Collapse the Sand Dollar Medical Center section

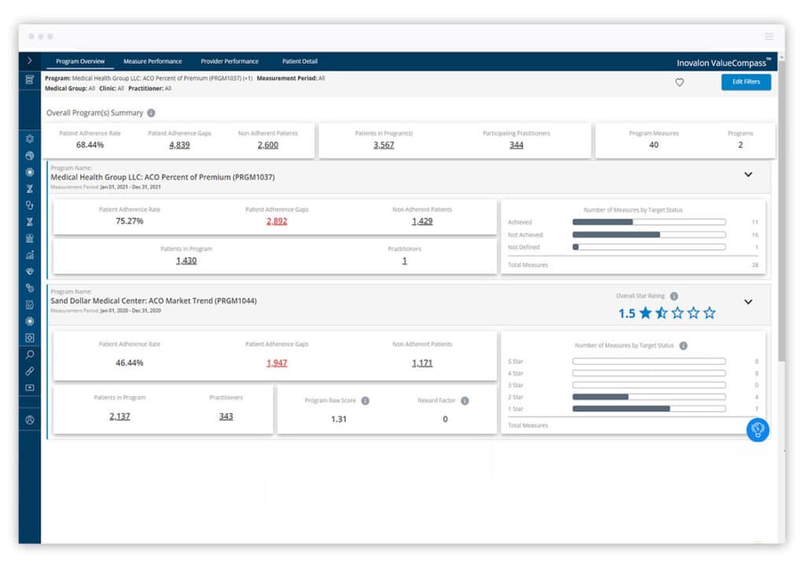point(748,302)
